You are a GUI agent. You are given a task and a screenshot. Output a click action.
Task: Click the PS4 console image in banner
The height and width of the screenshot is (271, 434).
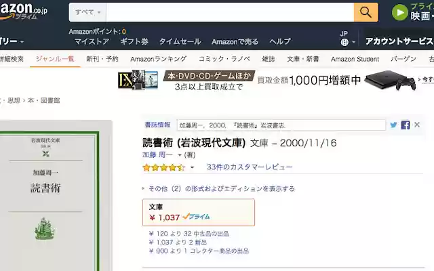pos(391,80)
